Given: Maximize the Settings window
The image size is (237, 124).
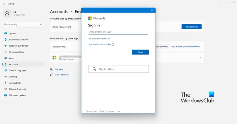Looking at the screenshot, I should point(226,2).
